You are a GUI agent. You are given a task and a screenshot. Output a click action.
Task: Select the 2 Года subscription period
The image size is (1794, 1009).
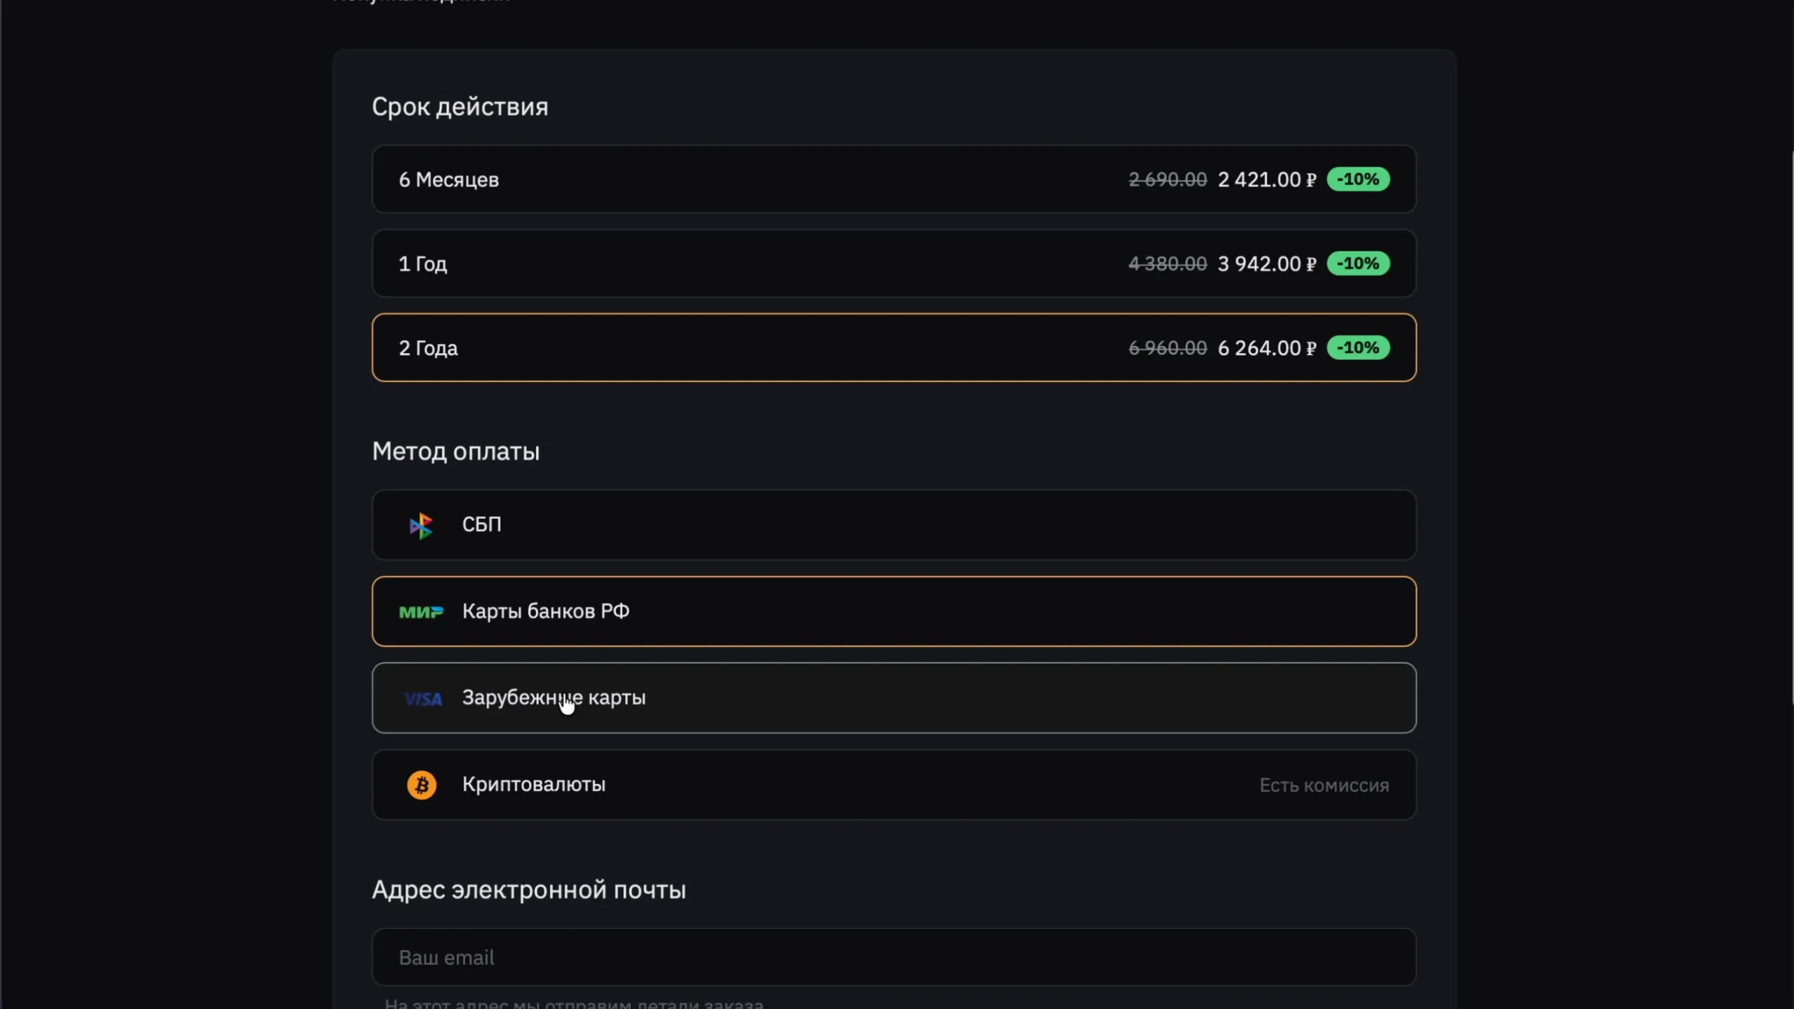(x=894, y=348)
